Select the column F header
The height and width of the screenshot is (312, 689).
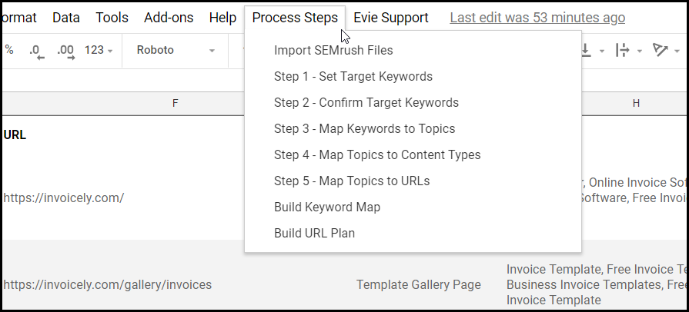click(175, 103)
